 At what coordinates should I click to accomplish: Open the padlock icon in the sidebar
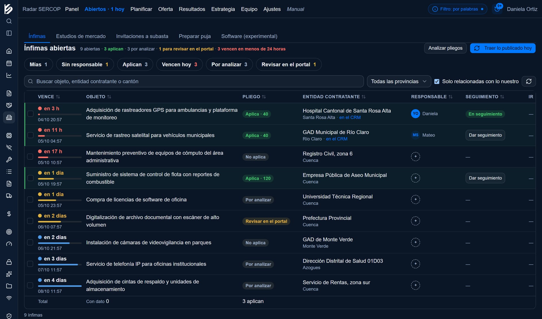click(x=9, y=262)
